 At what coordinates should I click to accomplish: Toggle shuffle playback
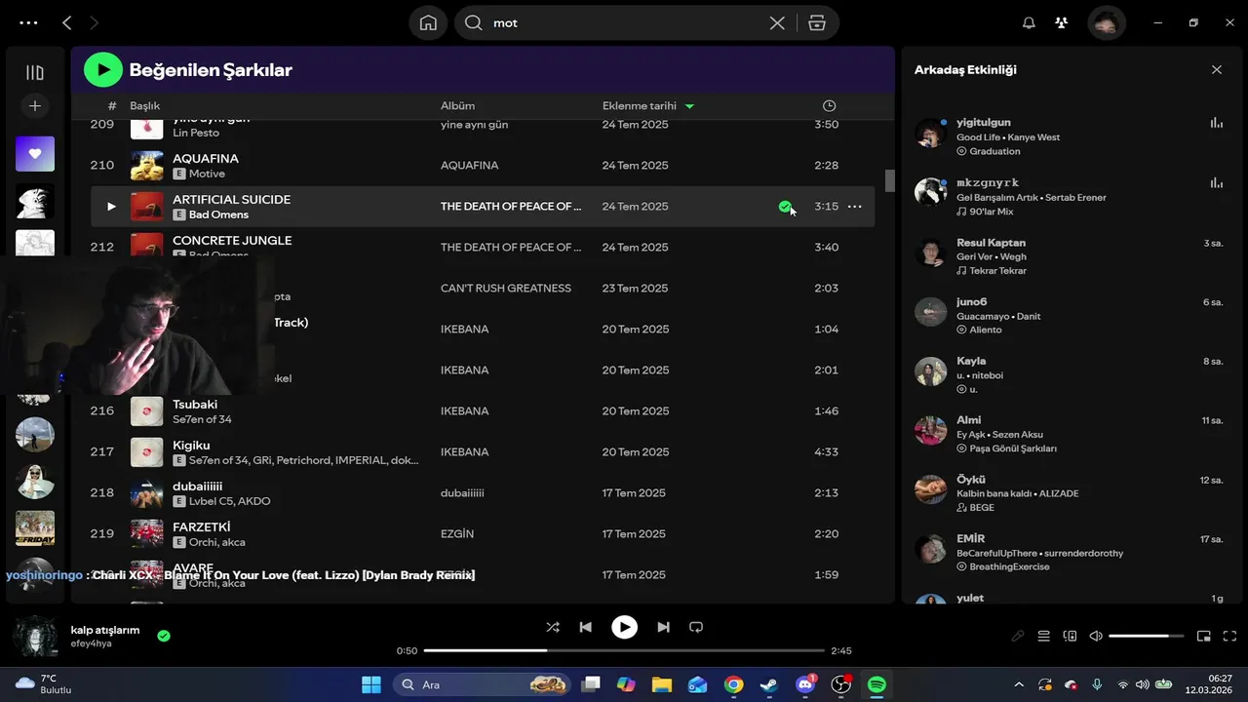click(553, 627)
